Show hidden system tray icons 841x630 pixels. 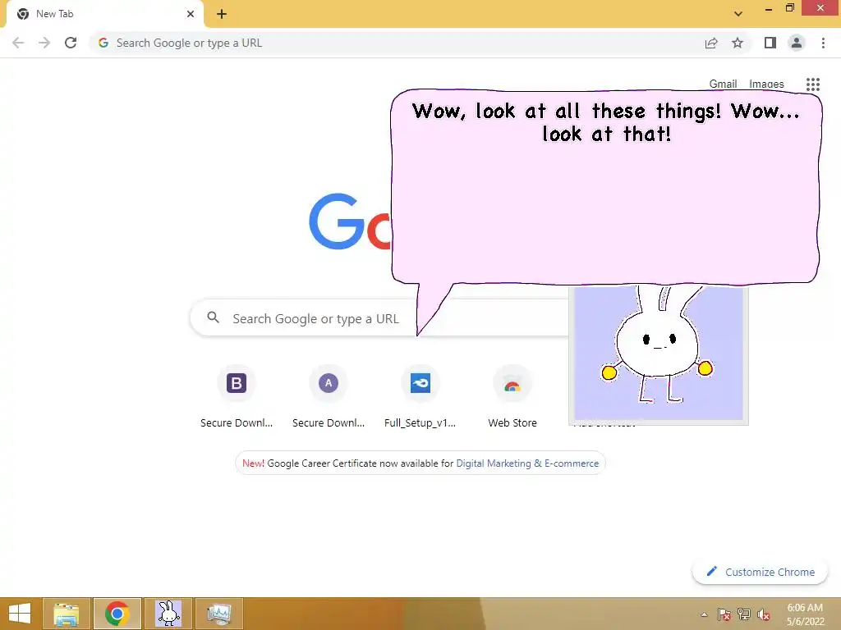704,614
